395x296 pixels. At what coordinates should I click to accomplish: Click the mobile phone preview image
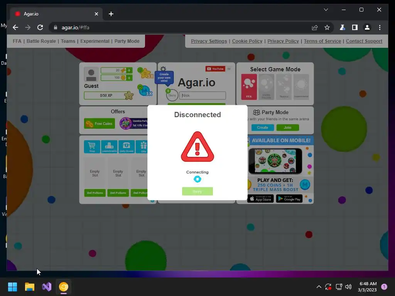(x=275, y=161)
